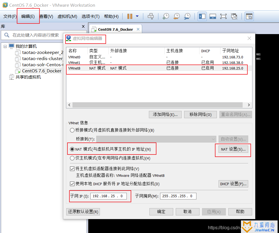Screen dimensions: 279x233
Task: Switch to the CentOS 7.6_Docker tab
Action: point(115,29)
